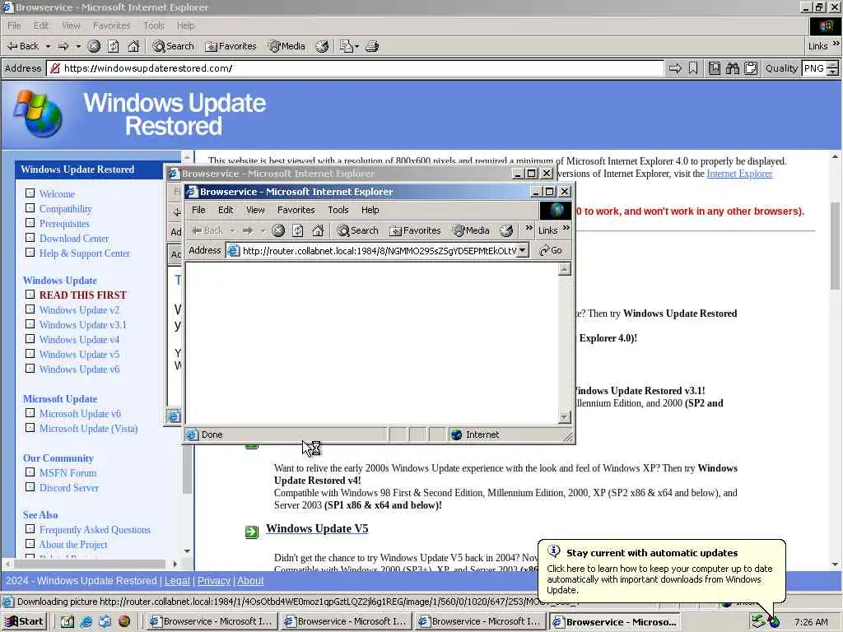The height and width of the screenshot is (632, 843).
Task: Open the Start menu
Action: (x=24, y=621)
